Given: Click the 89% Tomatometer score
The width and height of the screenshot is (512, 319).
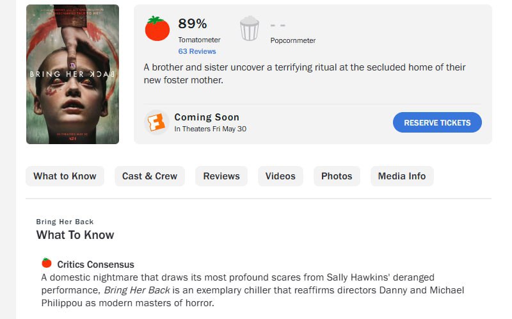Looking at the screenshot, I should click(193, 24).
